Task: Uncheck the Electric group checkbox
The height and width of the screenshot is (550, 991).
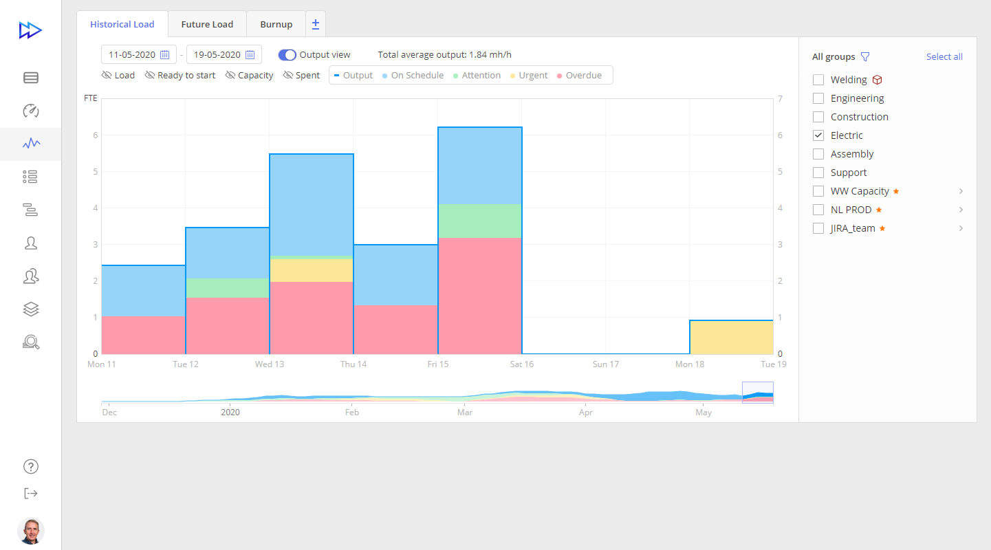Action: coord(818,135)
